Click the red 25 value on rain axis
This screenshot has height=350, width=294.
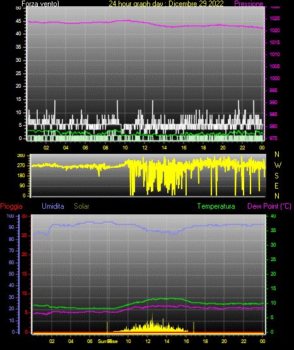(25, 235)
